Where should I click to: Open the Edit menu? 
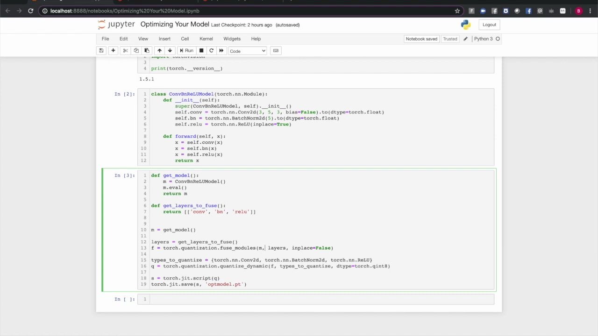click(x=123, y=39)
